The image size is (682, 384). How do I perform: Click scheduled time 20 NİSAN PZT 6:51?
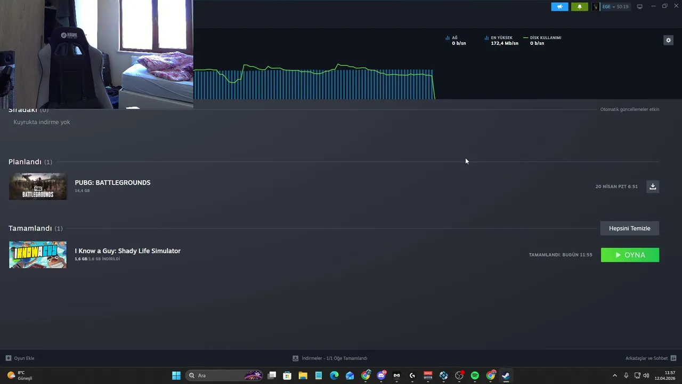coord(616,187)
